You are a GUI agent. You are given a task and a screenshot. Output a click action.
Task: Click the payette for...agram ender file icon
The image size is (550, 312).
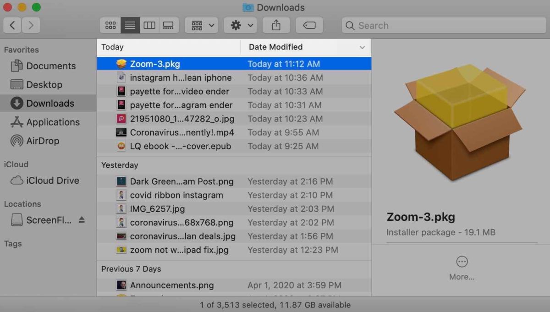point(121,105)
